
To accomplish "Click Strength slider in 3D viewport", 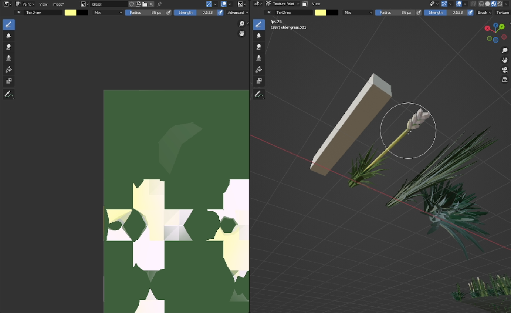I will [x=445, y=13].
